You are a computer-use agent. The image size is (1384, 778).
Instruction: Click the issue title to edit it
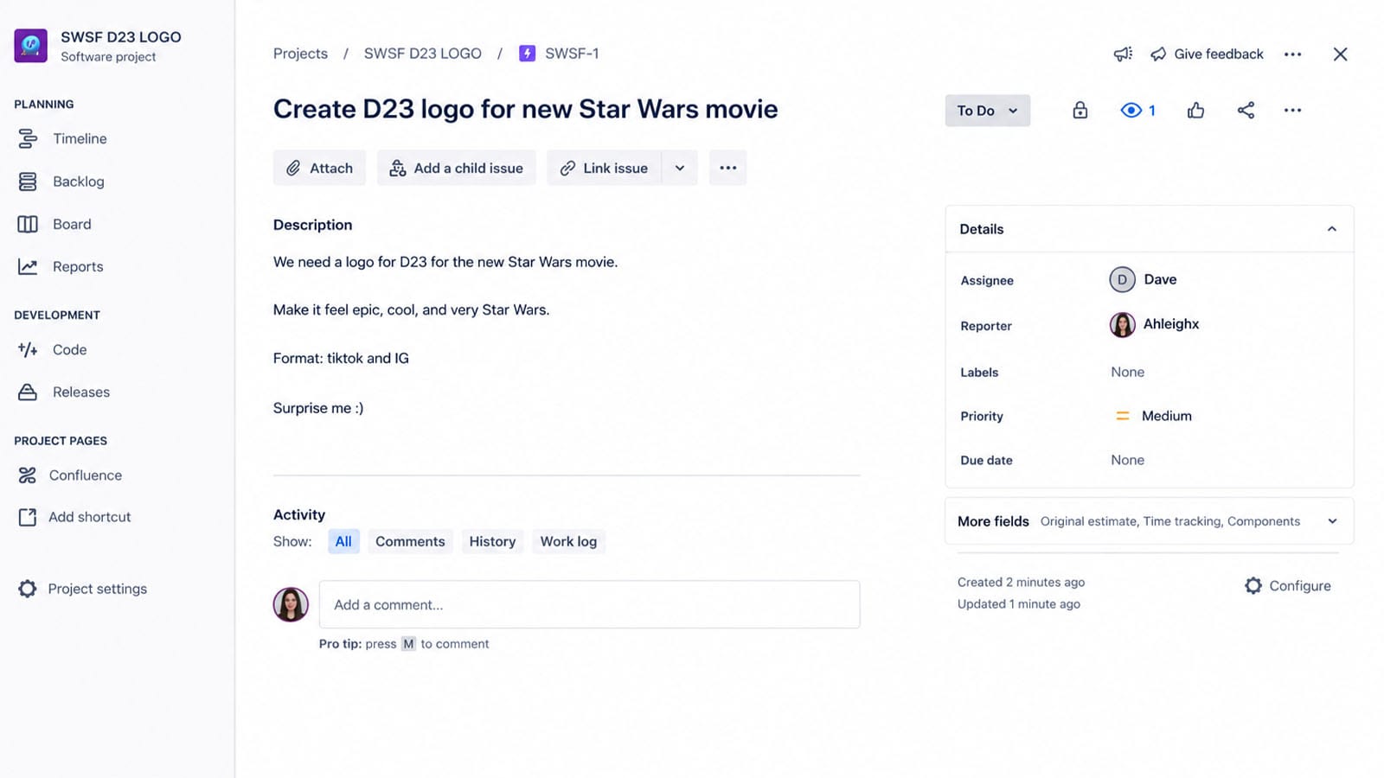tap(525, 109)
